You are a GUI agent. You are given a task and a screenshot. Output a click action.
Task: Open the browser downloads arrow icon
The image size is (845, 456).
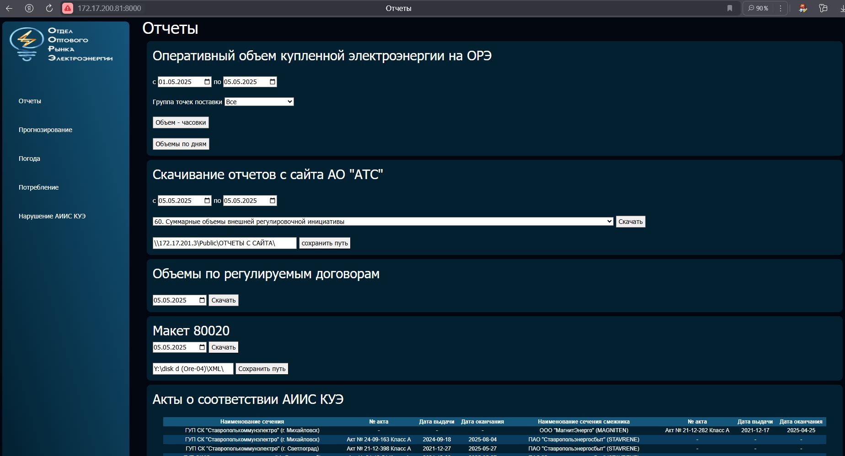(842, 8)
